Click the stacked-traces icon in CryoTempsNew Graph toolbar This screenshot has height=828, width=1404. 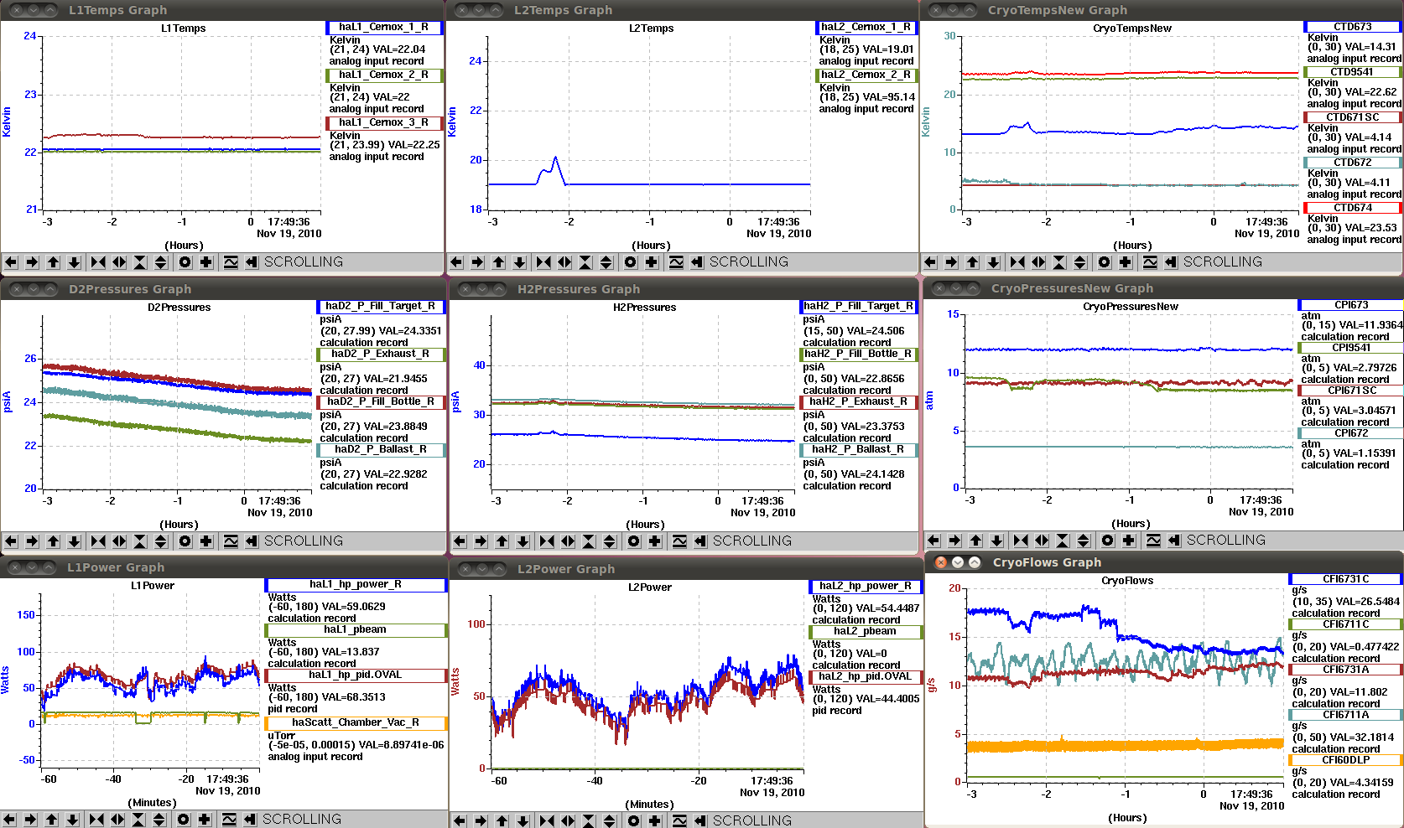(x=1150, y=262)
